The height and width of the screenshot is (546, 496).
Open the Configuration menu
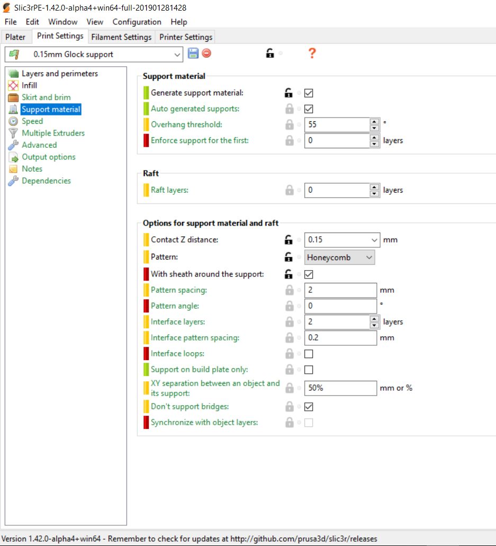click(137, 22)
